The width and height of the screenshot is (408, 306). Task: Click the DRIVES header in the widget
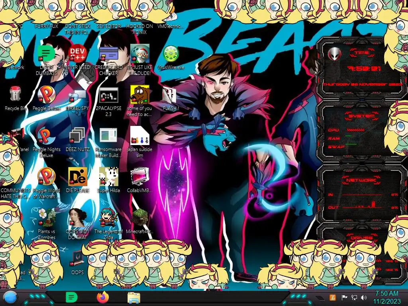(x=362, y=238)
